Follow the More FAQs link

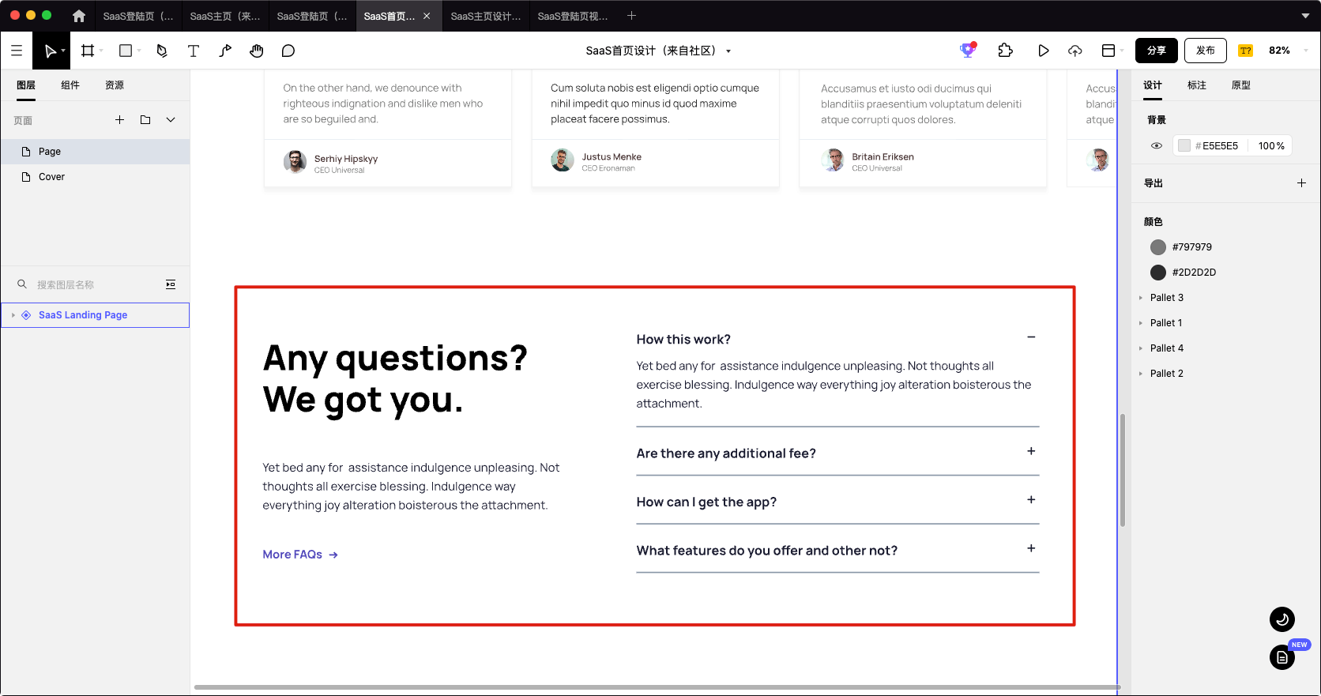click(300, 555)
